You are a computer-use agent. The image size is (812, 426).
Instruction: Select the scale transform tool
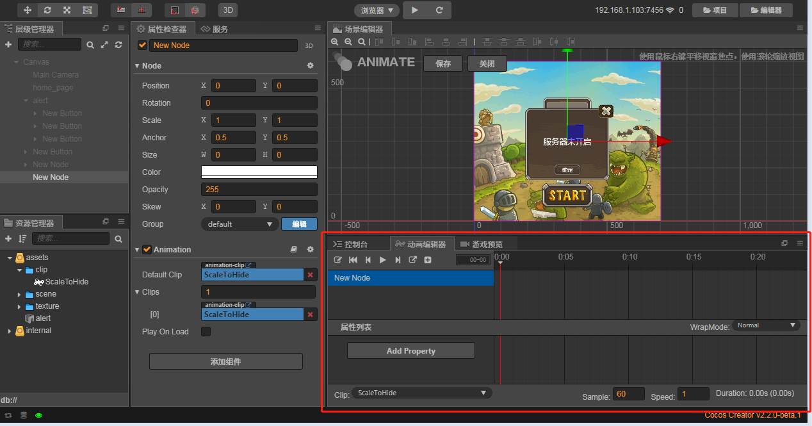click(x=67, y=10)
